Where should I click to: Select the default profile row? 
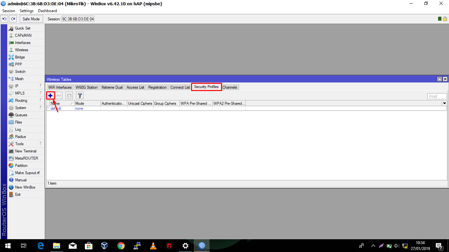pos(246,108)
